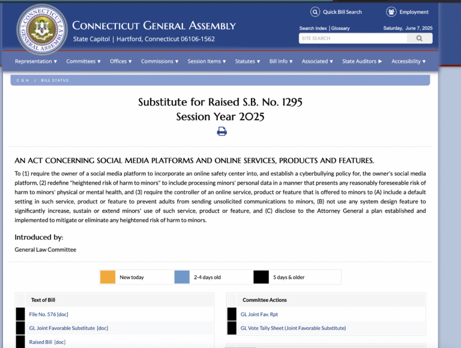Open the Offices dropdown menu
This screenshot has height=348, width=461.
[121, 61]
